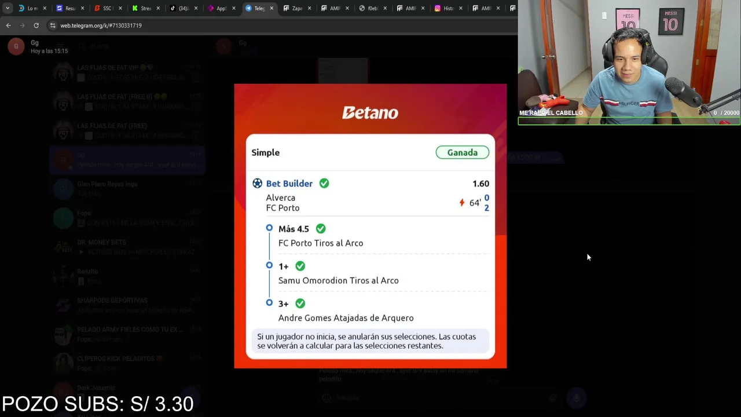741x417 pixels.
Task: Open 'CLIPEROS KICK PELADITOS' chat
Action: 127,363
